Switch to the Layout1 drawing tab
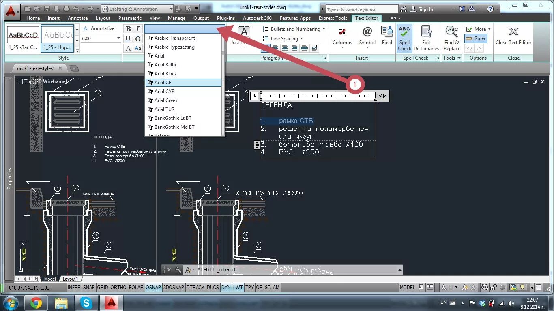Viewport: 554px width, 311px height. pos(70,279)
